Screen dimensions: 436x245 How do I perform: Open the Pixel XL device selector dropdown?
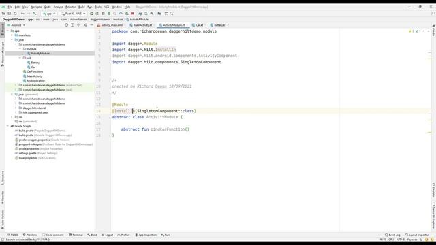pos(73,14)
